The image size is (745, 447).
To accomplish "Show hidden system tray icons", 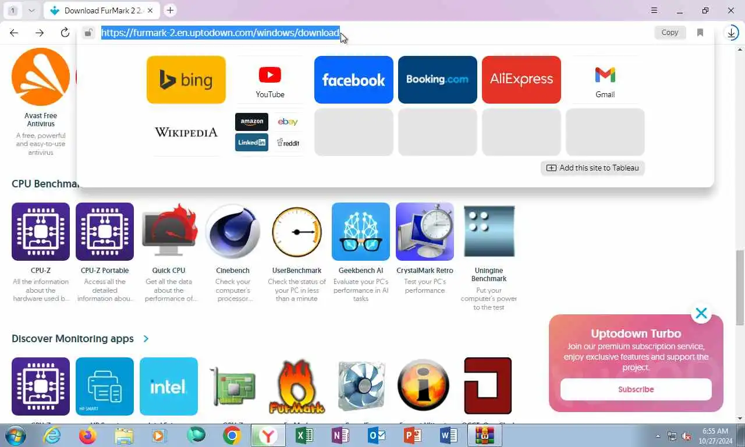I will click(658, 436).
